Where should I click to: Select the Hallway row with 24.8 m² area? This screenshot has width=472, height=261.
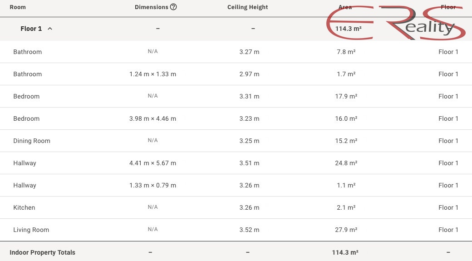[x=236, y=163]
